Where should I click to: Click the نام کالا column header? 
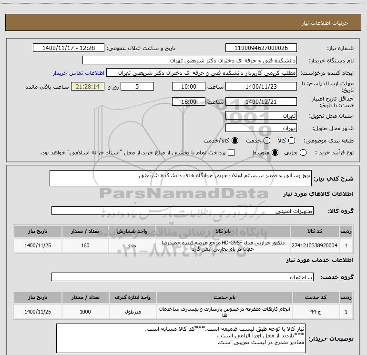[x=223, y=232]
